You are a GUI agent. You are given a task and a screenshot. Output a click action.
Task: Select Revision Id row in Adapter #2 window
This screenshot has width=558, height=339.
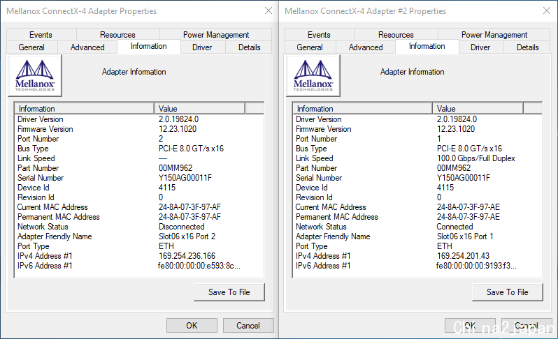point(417,197)
